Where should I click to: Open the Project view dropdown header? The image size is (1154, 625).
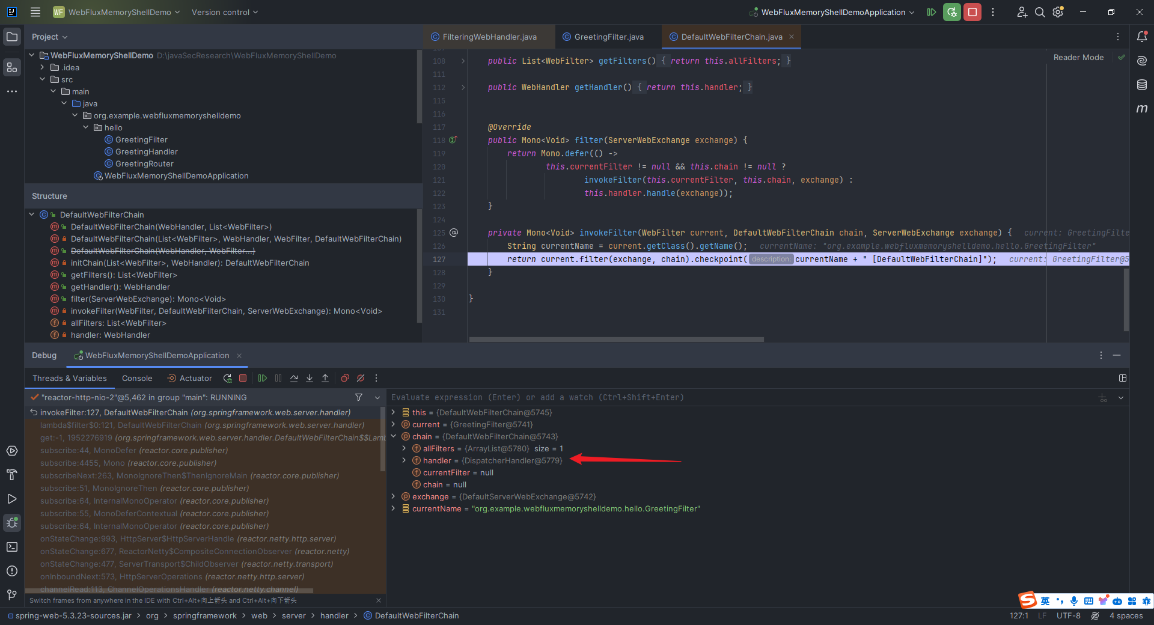(50, 37)
